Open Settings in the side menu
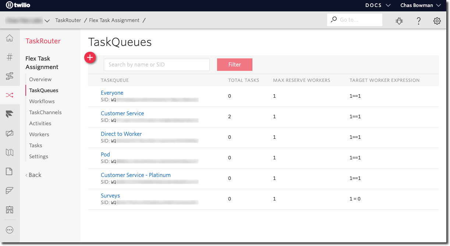The width and height of the screenshot is (450, 246). tap(39, 156)
